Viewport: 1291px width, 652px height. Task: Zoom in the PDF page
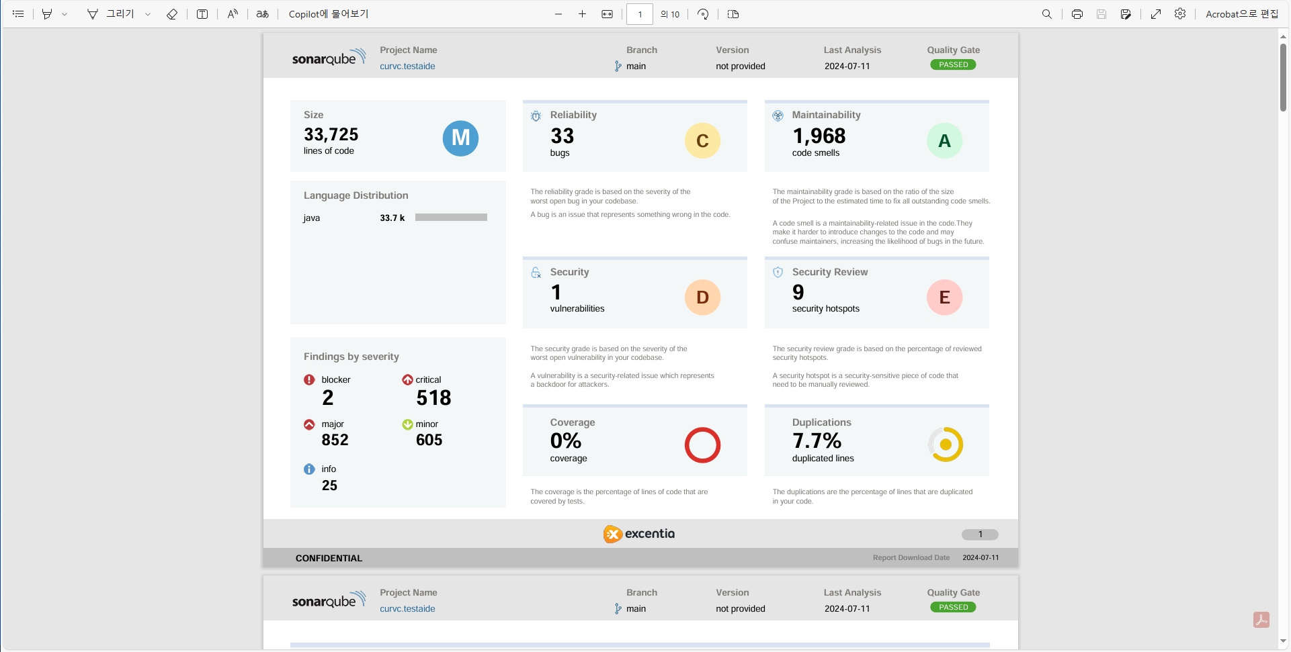click(x=583, y=14)
